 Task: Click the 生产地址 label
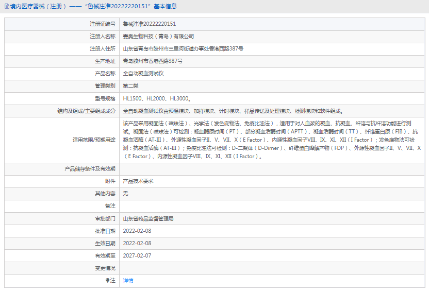pyautogui.click(x=105, y=61)
